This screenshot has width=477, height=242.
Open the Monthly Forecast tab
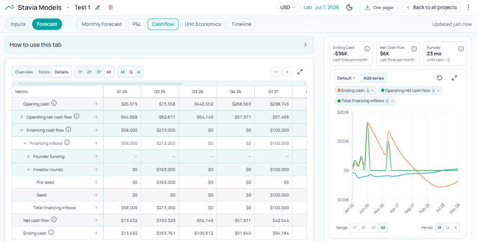(102, 24)
